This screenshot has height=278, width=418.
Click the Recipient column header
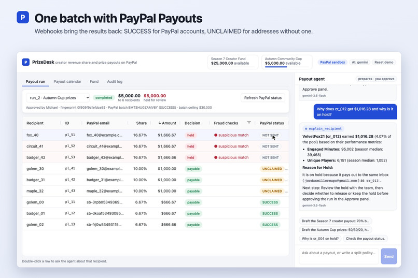35,123
